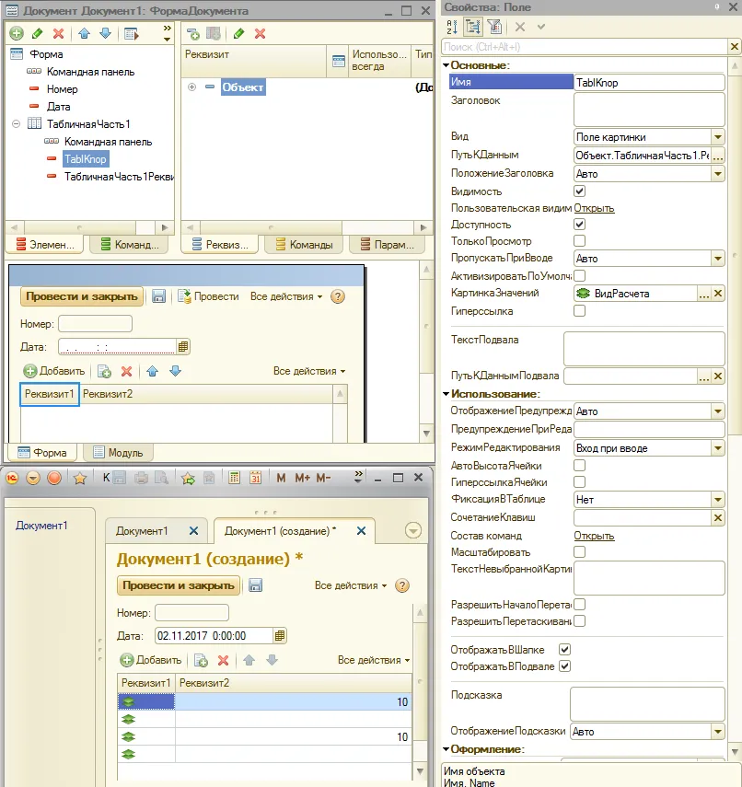Open Документ1 link in left navigation panel
This screenshot has width=742, height=787.
pos(41,526)
